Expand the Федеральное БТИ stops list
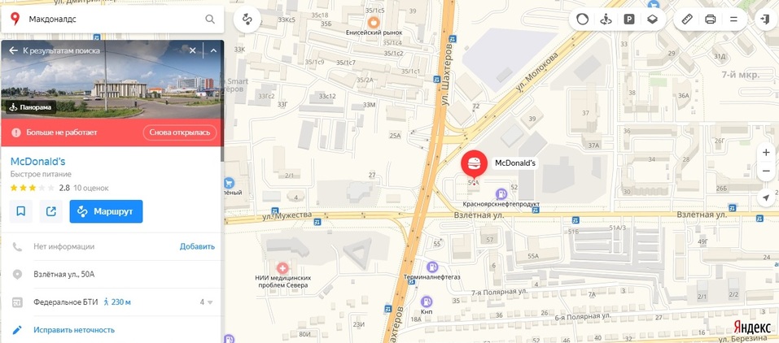The height and width of the screenshot is (343, 779). 207,302
